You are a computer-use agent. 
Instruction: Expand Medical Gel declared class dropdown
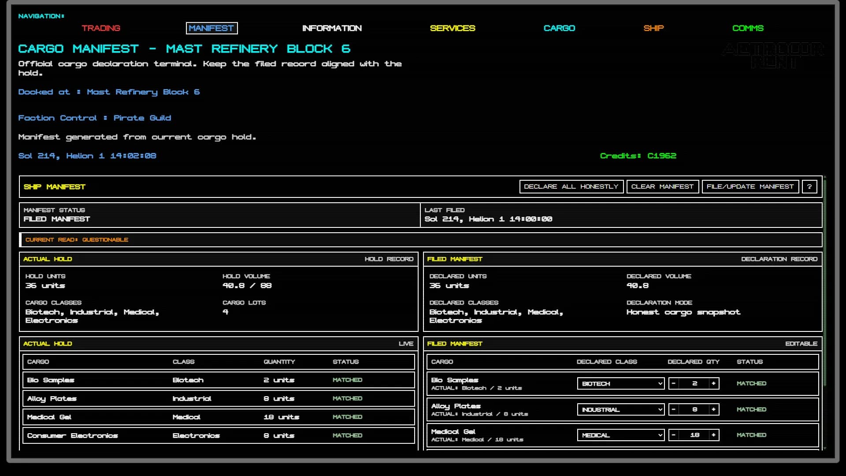[621, 435]
